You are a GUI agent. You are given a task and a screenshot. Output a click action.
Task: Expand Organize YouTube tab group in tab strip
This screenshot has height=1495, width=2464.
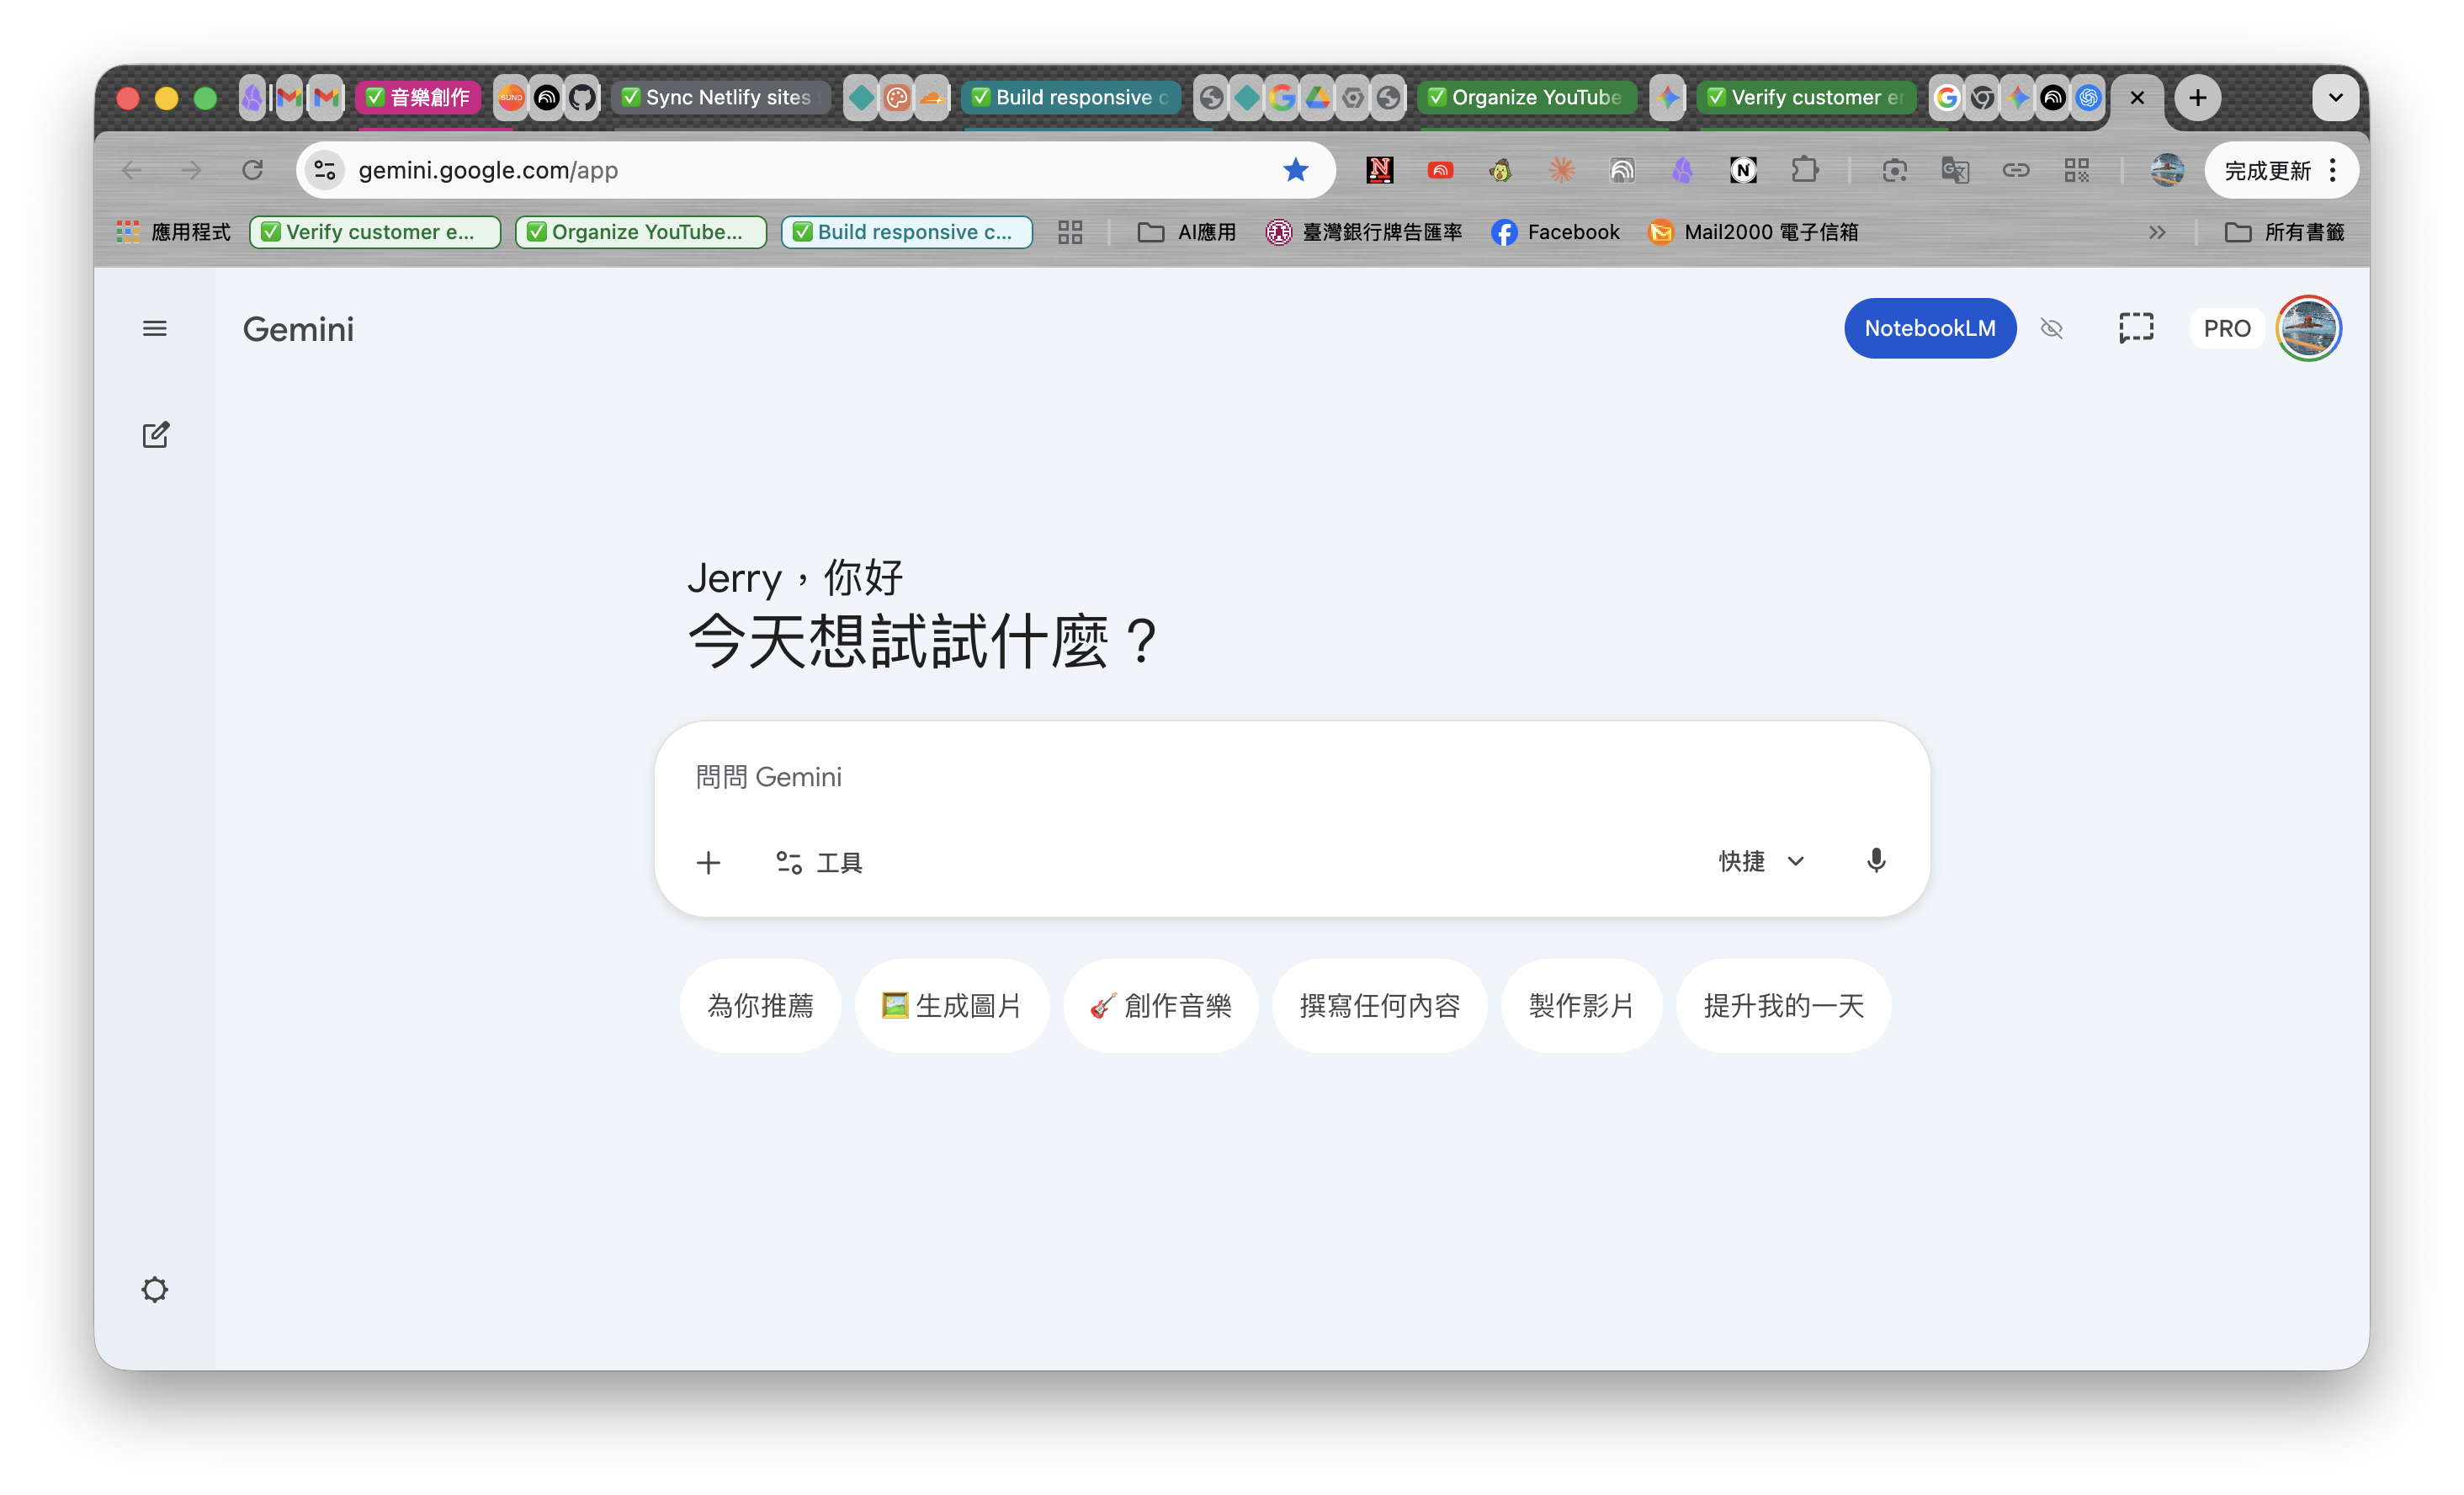(x=1526, y=97)
